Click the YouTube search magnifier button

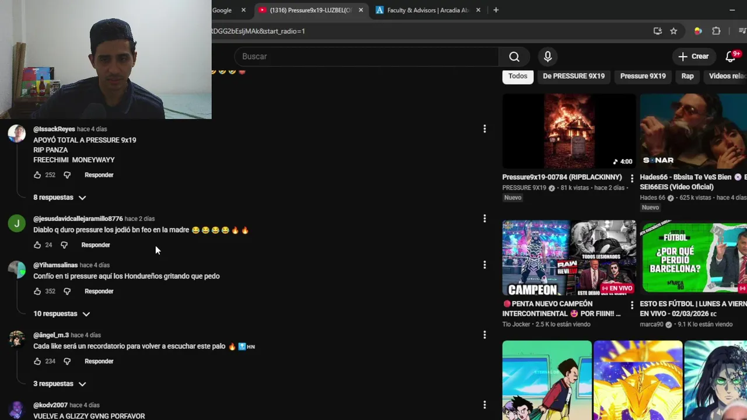pyautogui.click(x=514, y=57)
